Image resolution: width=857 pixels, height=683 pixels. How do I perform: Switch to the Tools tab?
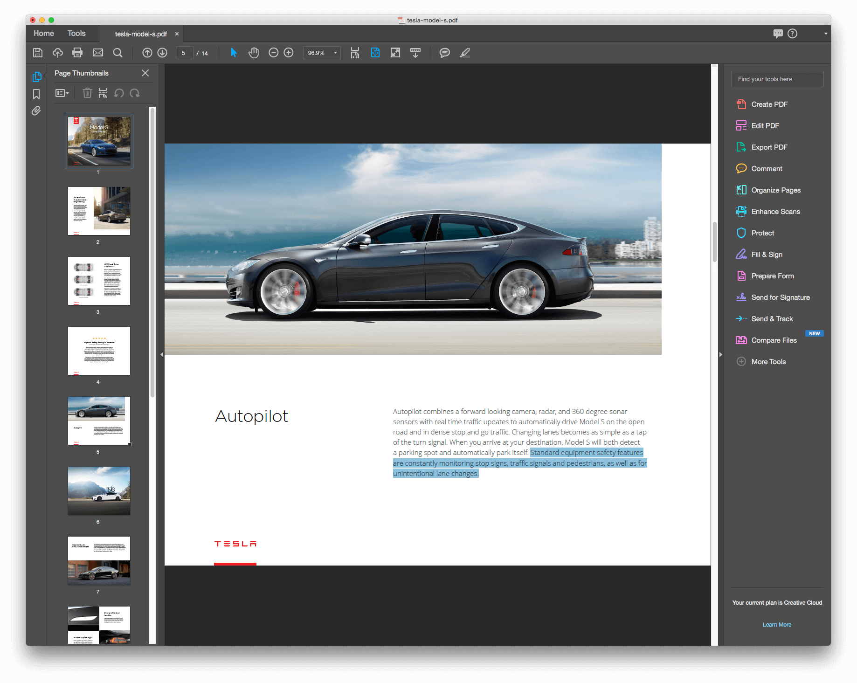(x=76, y=34)
